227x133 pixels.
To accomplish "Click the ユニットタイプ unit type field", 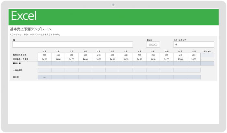I will click(x=194, y=44).
